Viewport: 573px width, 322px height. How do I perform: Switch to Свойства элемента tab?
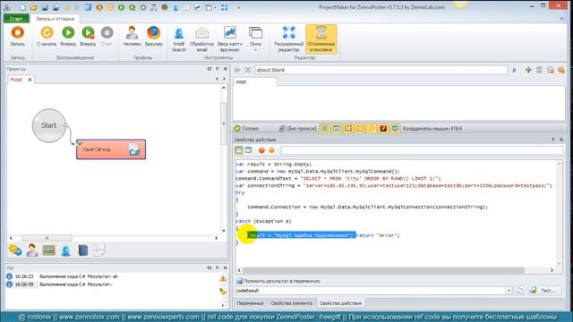pyautogui.click(x=291, y=303)
